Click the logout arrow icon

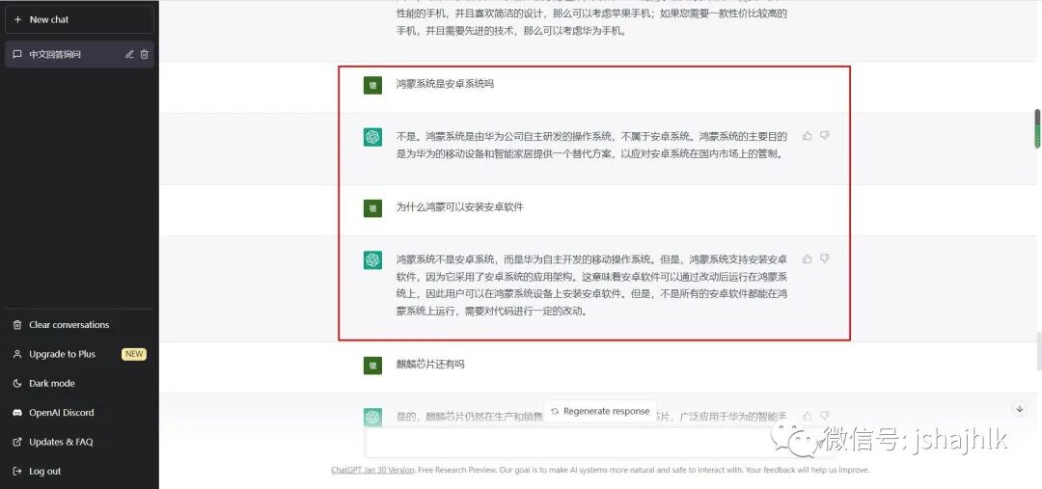point(17,471)
